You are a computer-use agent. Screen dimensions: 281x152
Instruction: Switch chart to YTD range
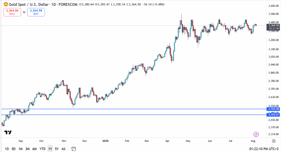[43, 149]
